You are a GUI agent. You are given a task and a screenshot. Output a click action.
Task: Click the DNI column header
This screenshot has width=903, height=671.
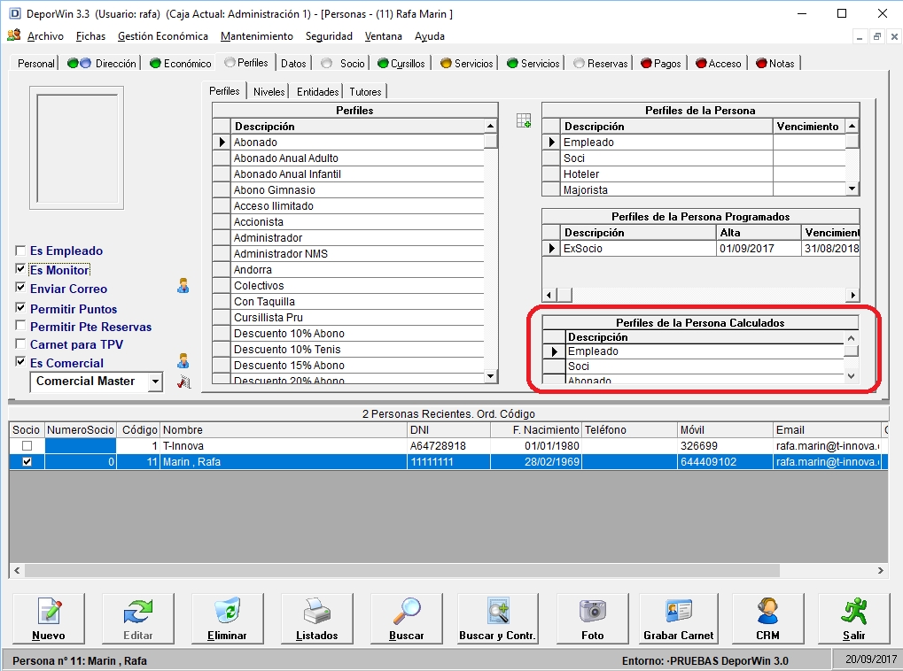tap(448, 430)
